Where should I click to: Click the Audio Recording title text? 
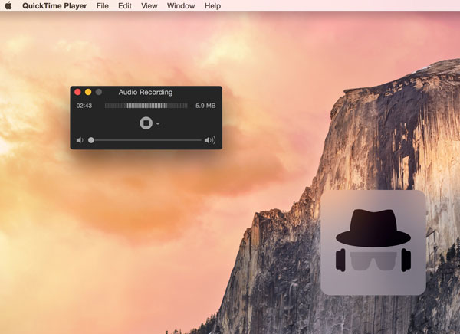(146, 92)
